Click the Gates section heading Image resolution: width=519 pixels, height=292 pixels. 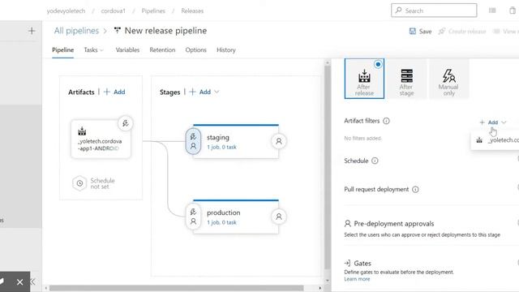pos(362,263)
